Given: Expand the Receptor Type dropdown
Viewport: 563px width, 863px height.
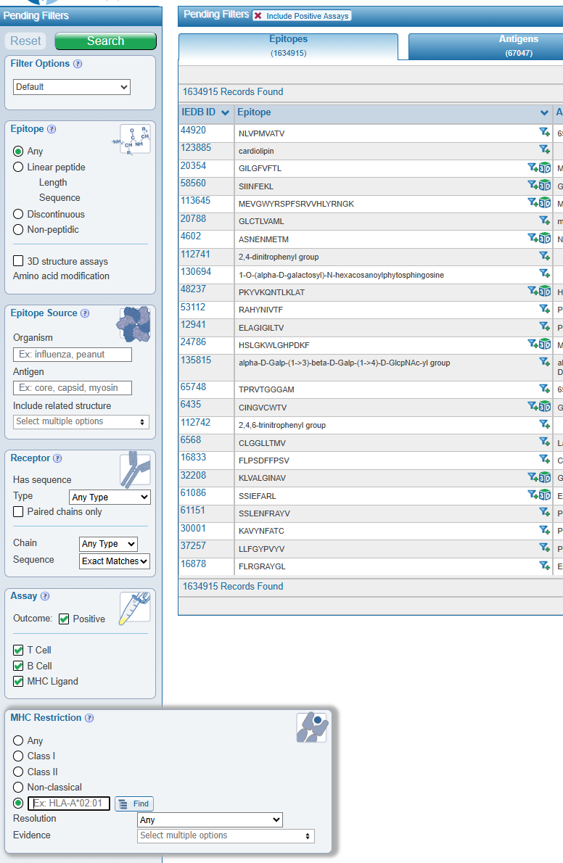Looking at the screenshot, I should pos(110,497).
